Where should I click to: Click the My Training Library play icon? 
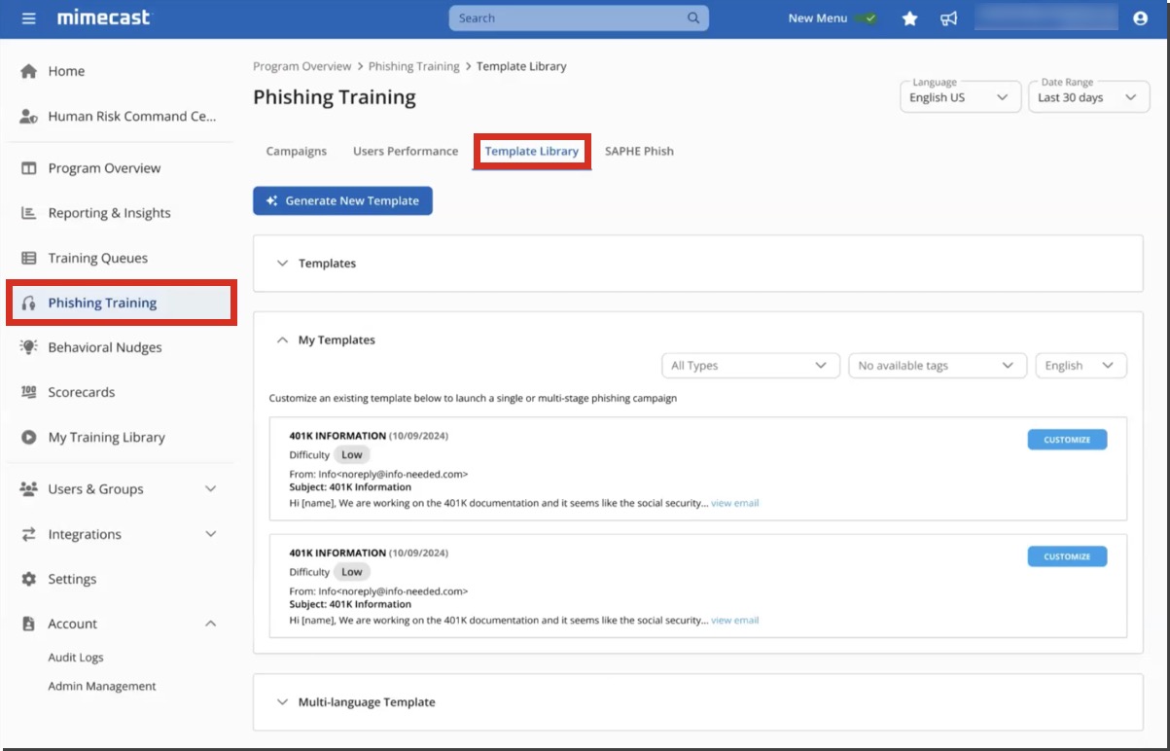pyautogui.click(x=29, y=437)
